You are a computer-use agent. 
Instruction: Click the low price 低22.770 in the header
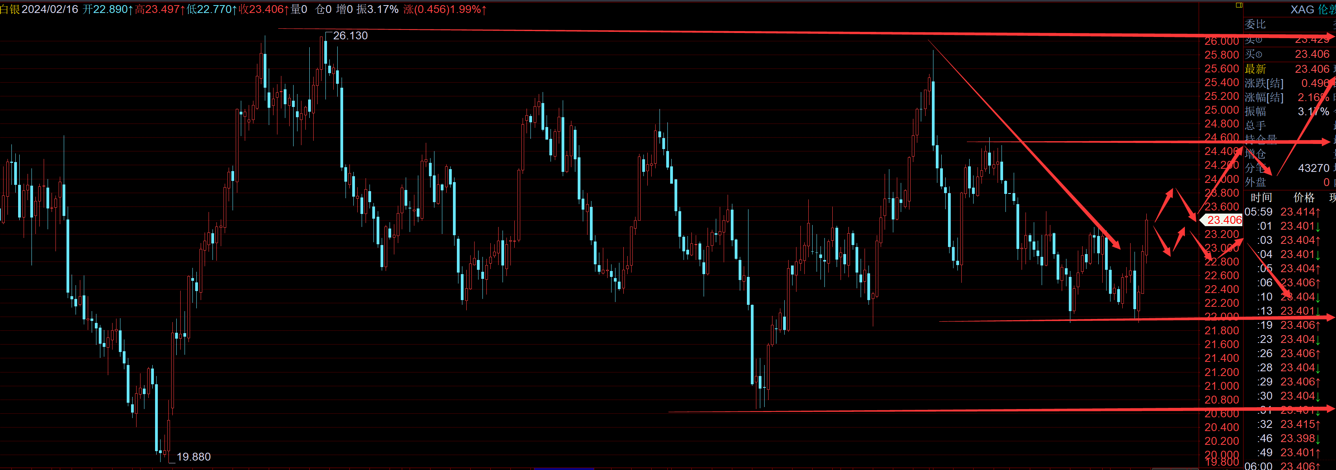click(x=212, y=9)
